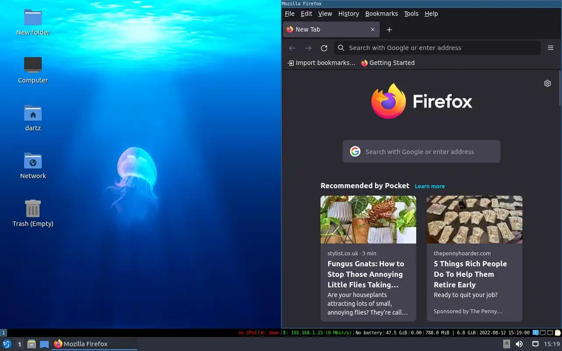Click the show desktop blue icon
This screenshot has width=562, height=351.
(x=44, y=344)
